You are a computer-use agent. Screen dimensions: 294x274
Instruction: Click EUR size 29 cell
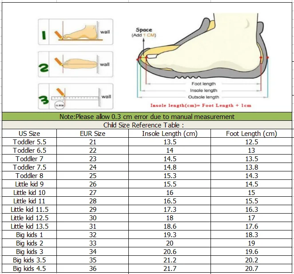click(x=93, y=210)
